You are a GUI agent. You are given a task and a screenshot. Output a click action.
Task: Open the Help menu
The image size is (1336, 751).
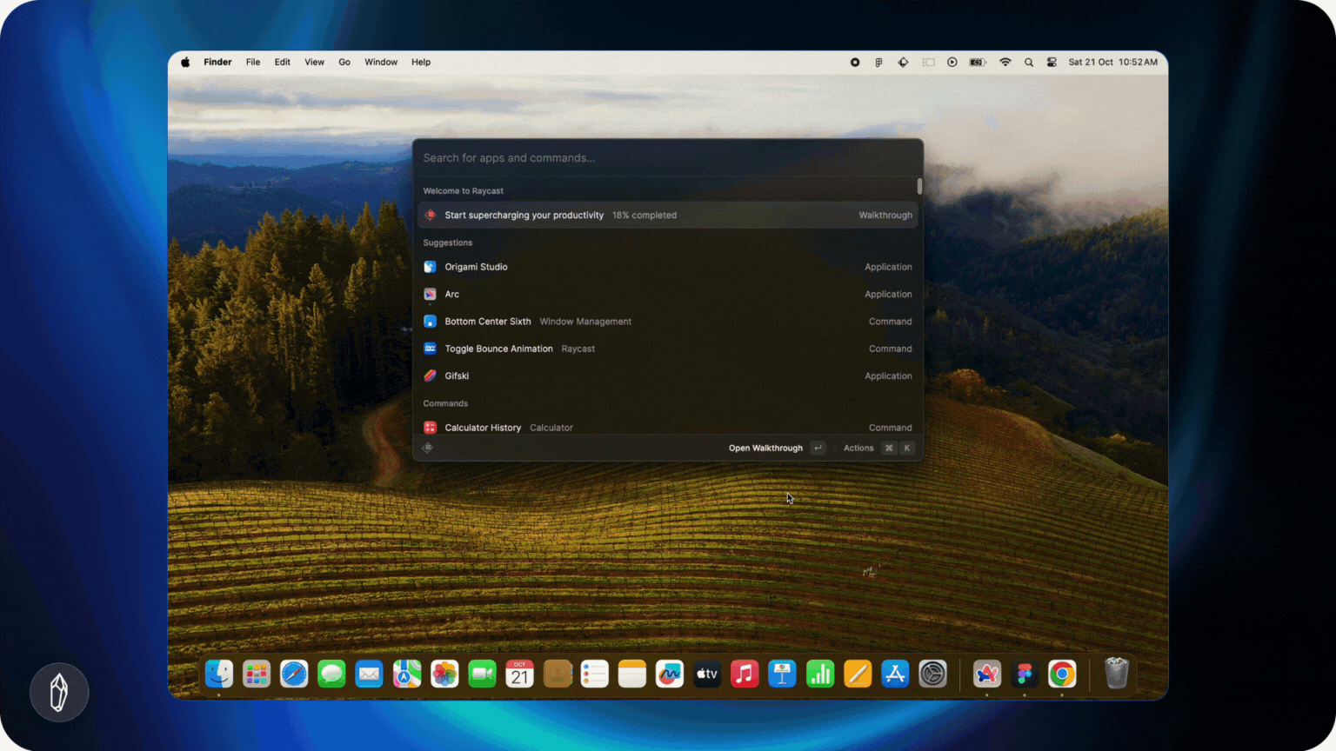(x=421, y=63)
